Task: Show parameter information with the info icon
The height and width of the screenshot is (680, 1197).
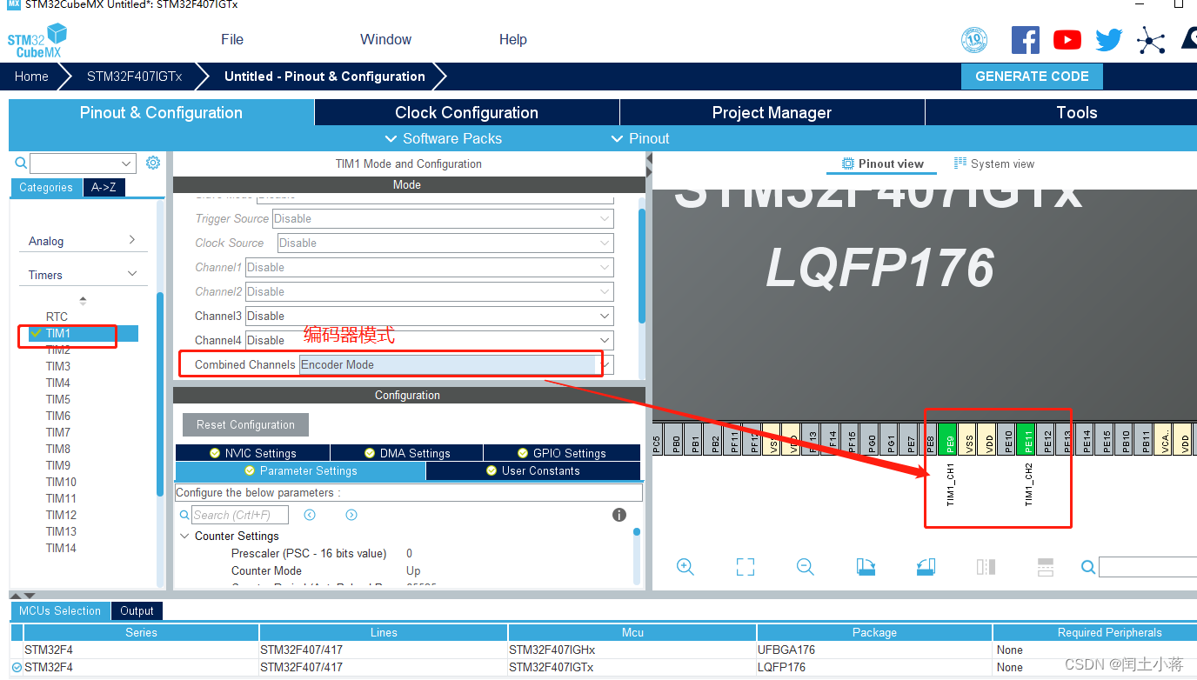Action: pos(619,515)
